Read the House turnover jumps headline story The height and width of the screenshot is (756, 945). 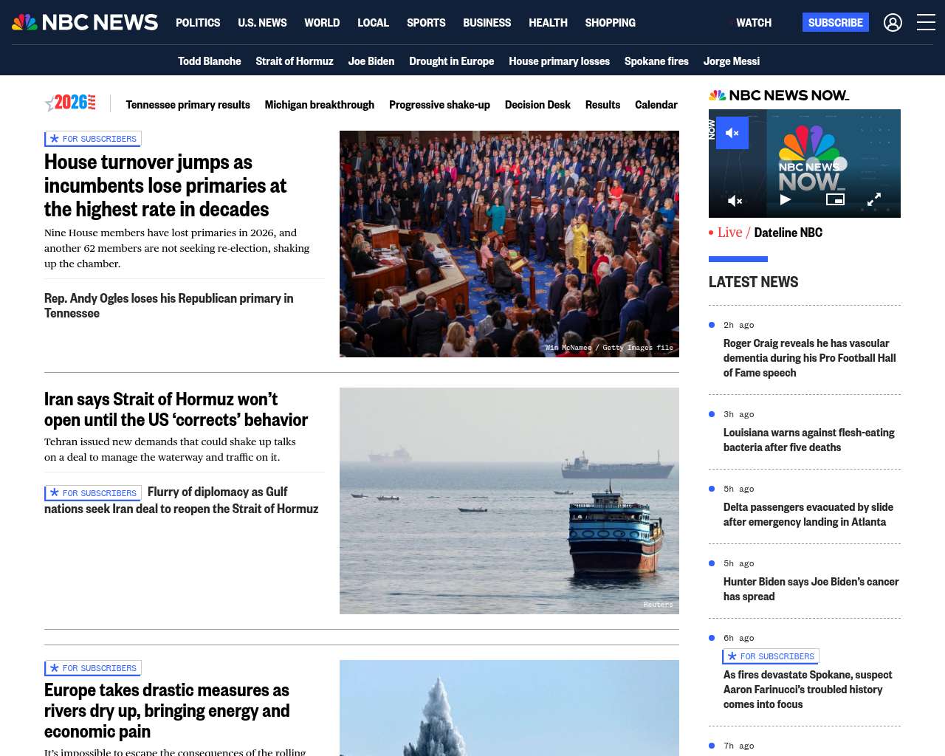point(165,185)
